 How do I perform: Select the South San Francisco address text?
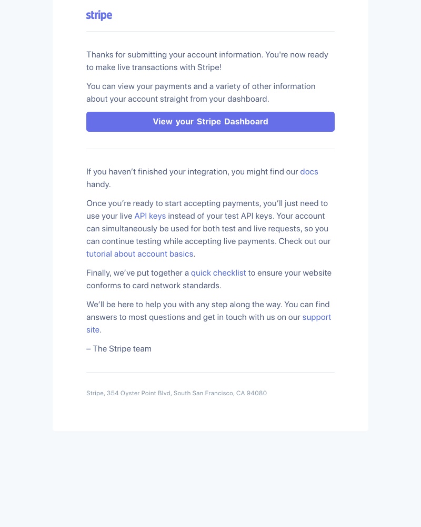[176, 393]
